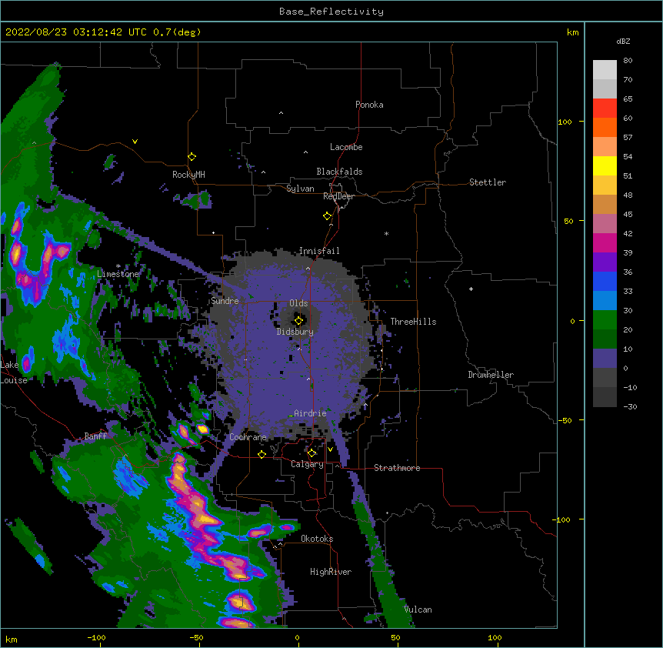Click the yellow diamond marker below Cochrane
663x648 pixels.
point(262,454)
